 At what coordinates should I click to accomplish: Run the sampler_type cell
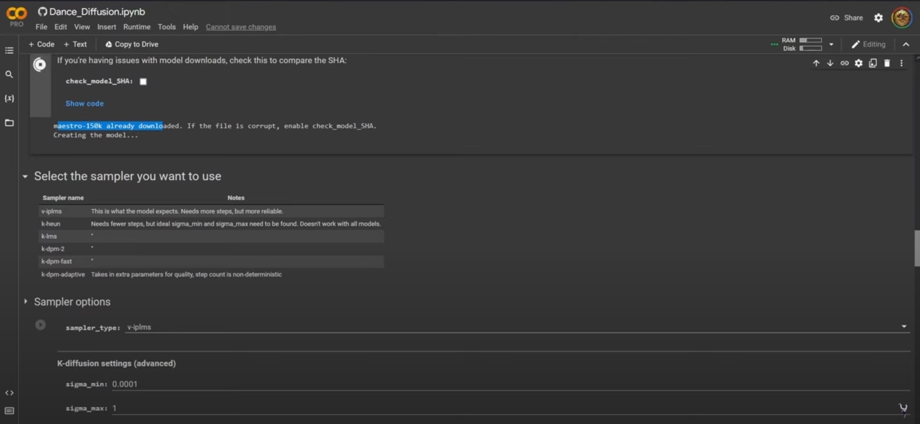40,325
